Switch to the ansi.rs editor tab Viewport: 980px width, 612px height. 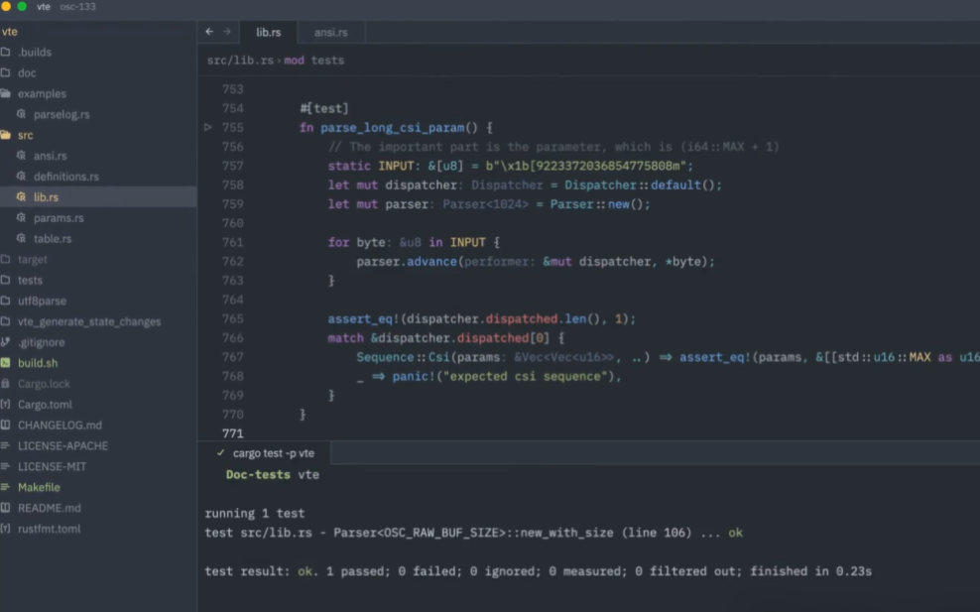pos(330,32)
